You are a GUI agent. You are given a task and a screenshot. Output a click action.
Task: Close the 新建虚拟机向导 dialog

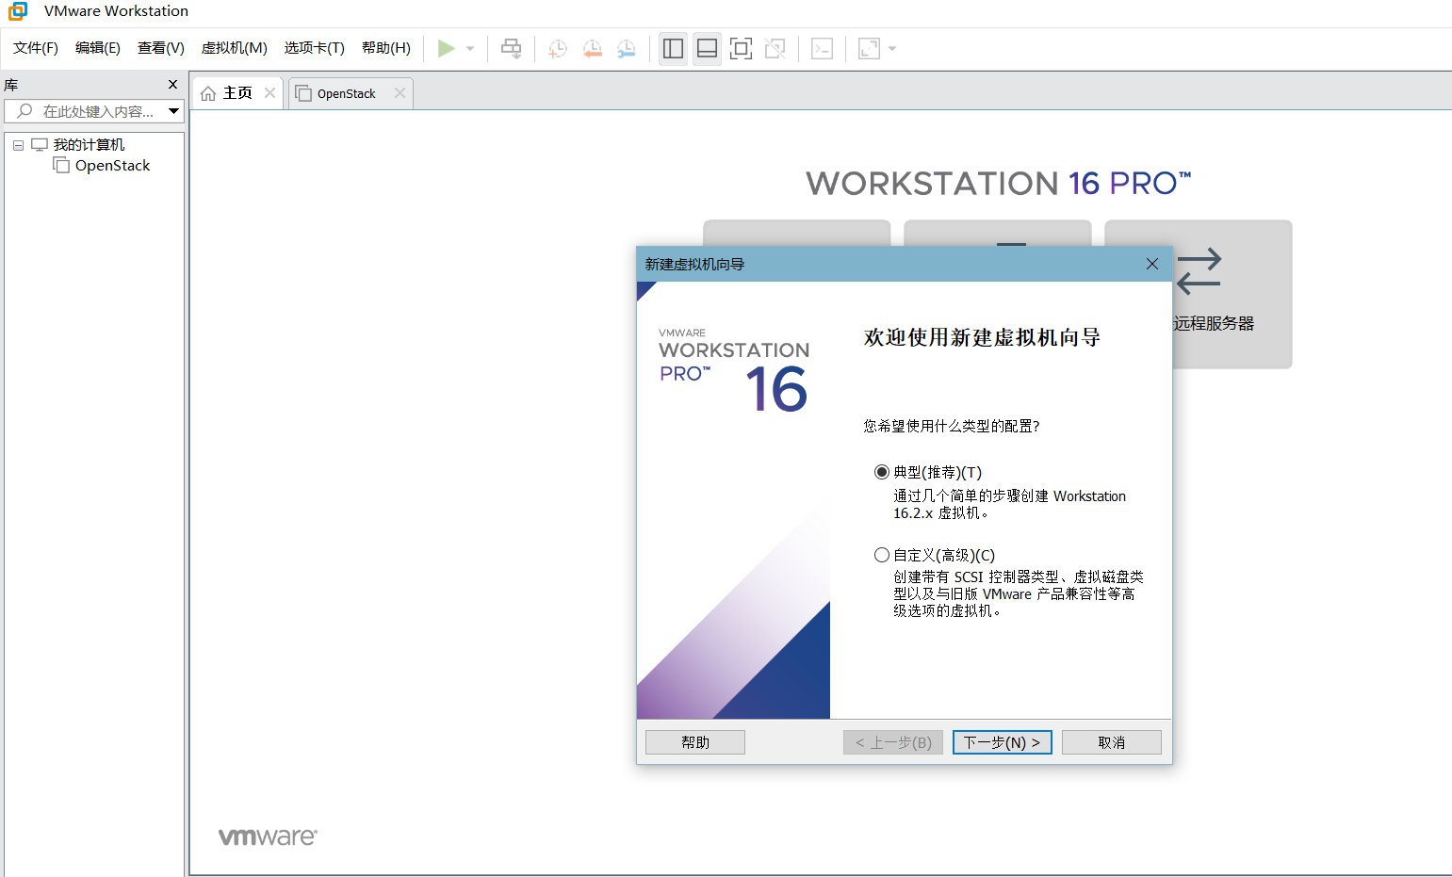coord(1152,264)
